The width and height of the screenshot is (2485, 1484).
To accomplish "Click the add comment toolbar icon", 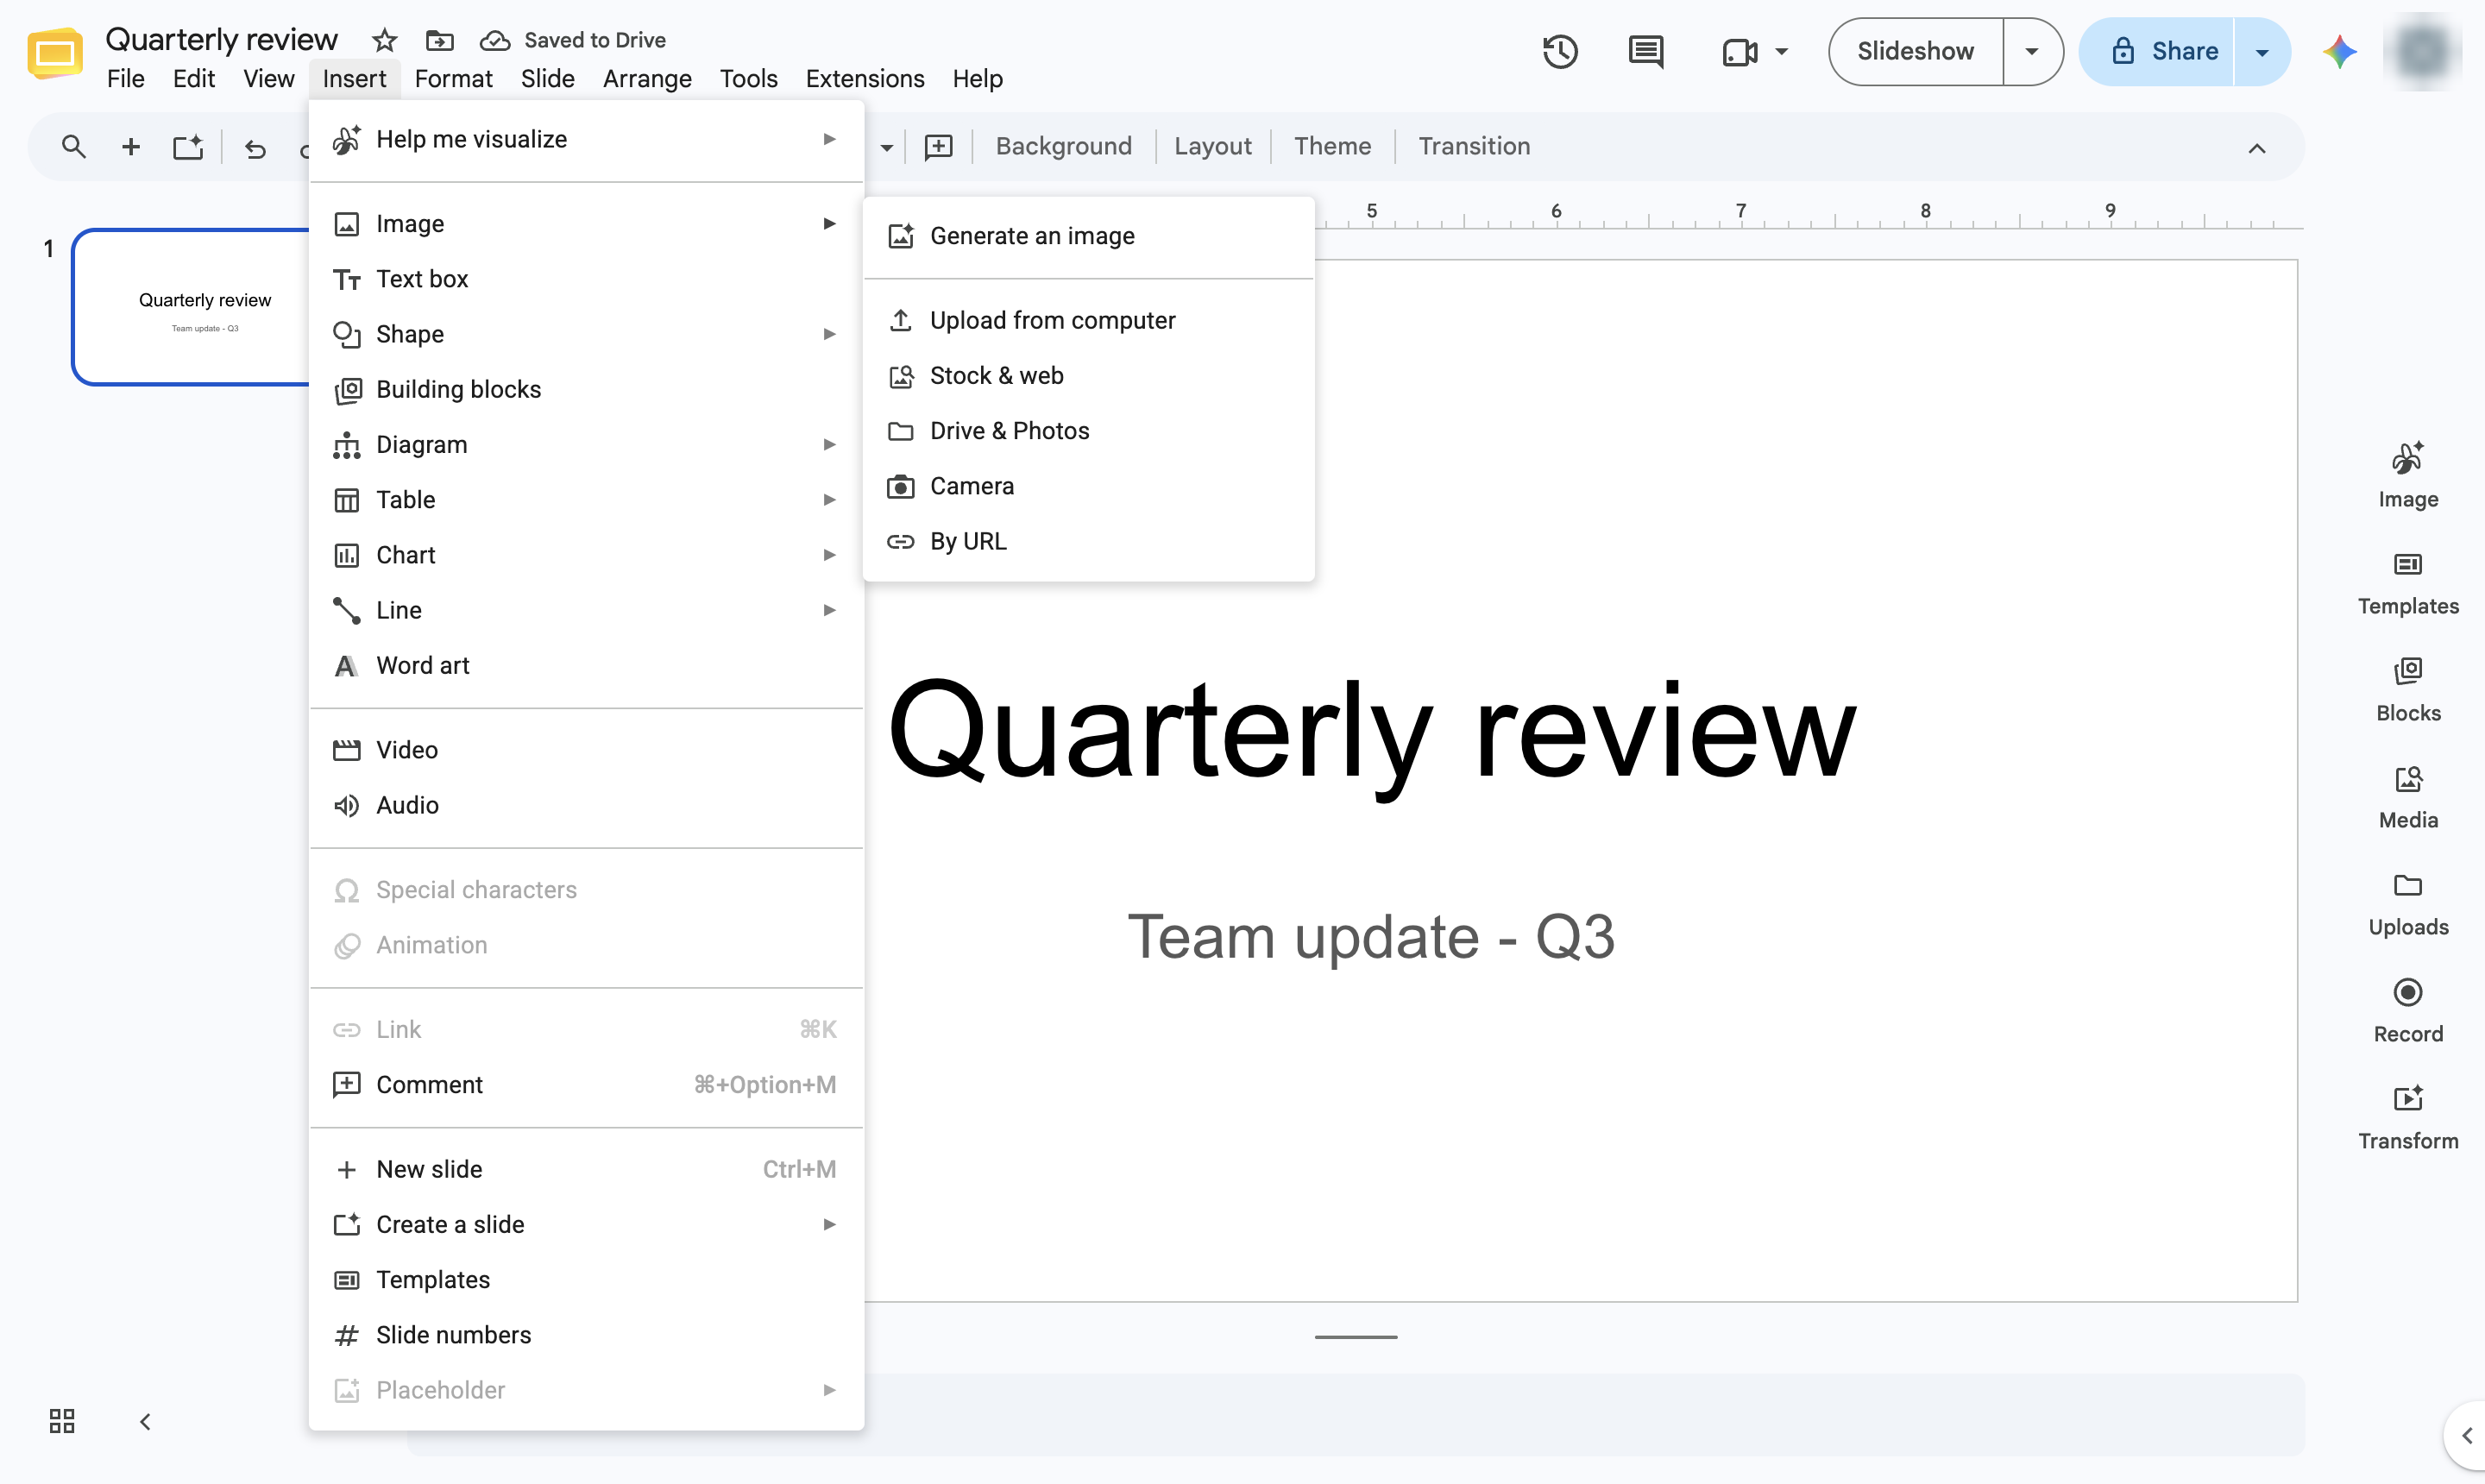I will point(938,147).
